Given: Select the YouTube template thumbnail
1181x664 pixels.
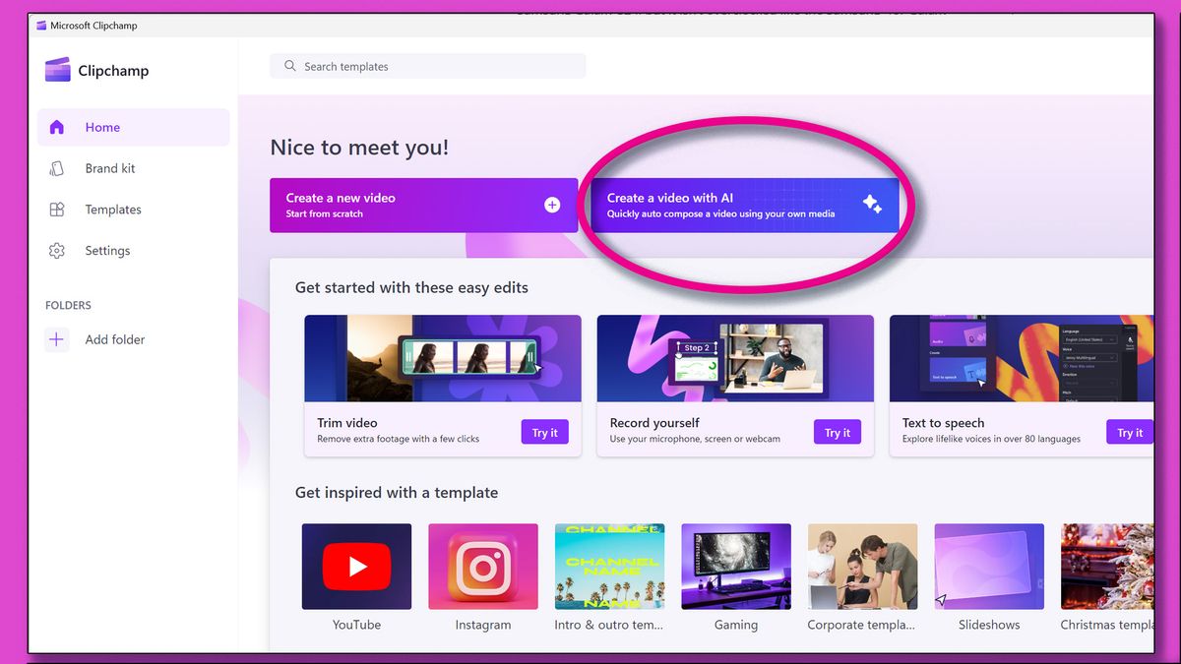Looking at the screenshot, I should (x=356, y=566).
